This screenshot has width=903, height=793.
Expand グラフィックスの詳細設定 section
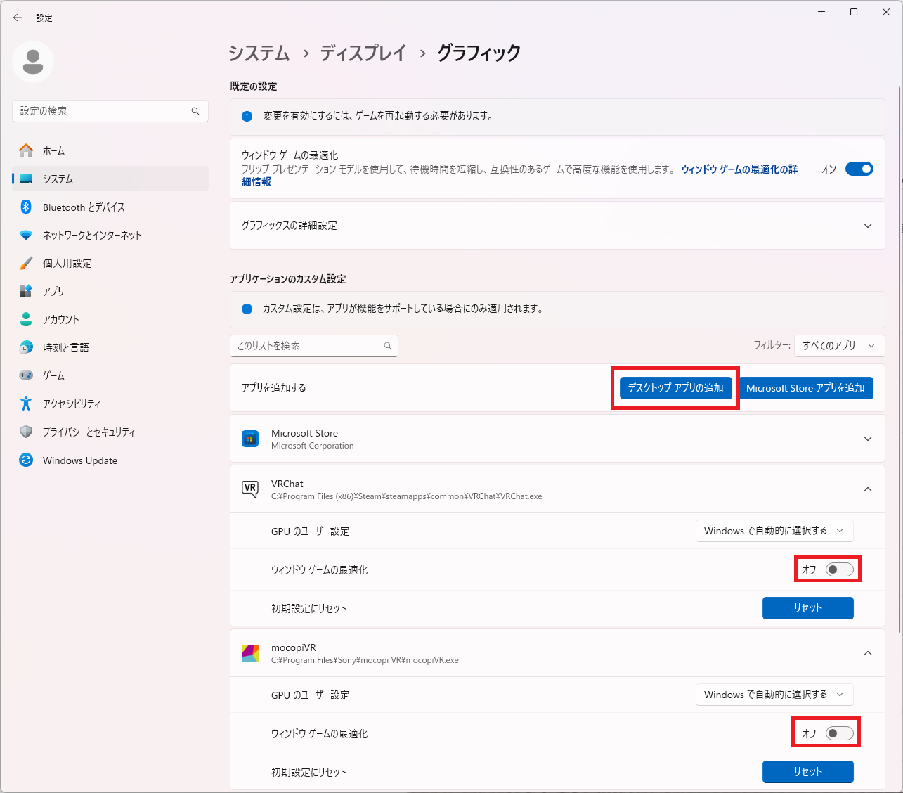pyautogui.click(x=867, y=226)
